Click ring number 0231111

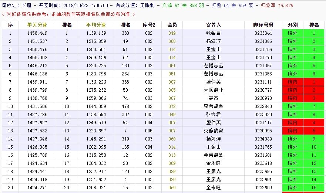[263, 82]
